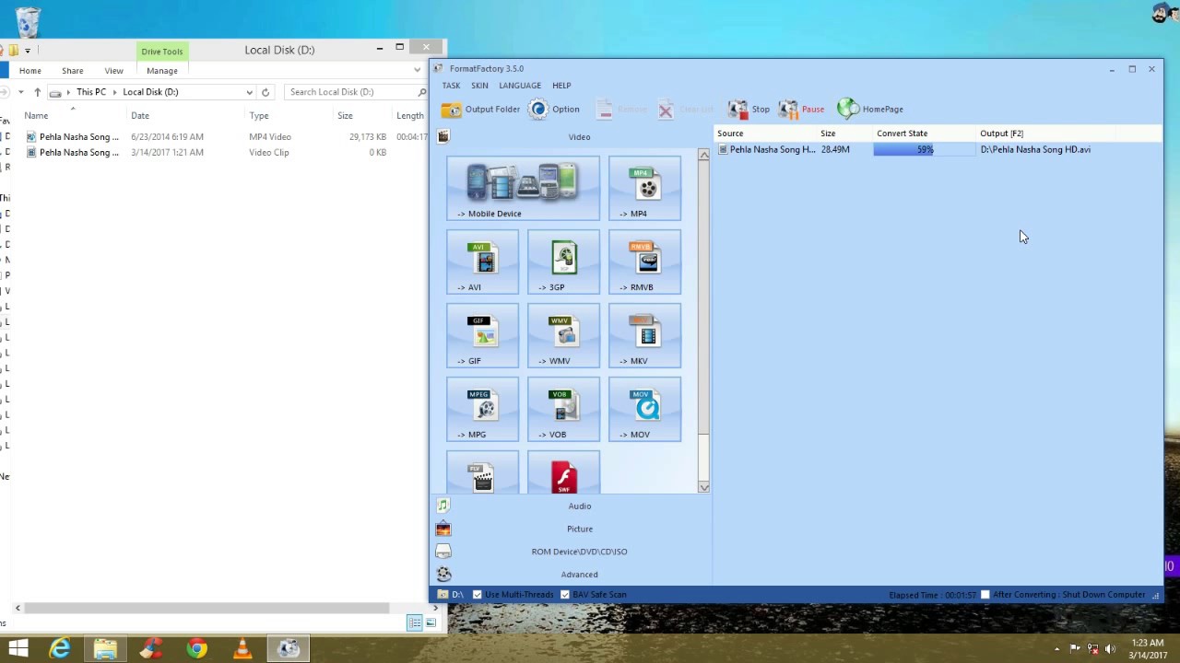Select the MKV conversion format icon
1180x663 pixels.
(644, 336)
